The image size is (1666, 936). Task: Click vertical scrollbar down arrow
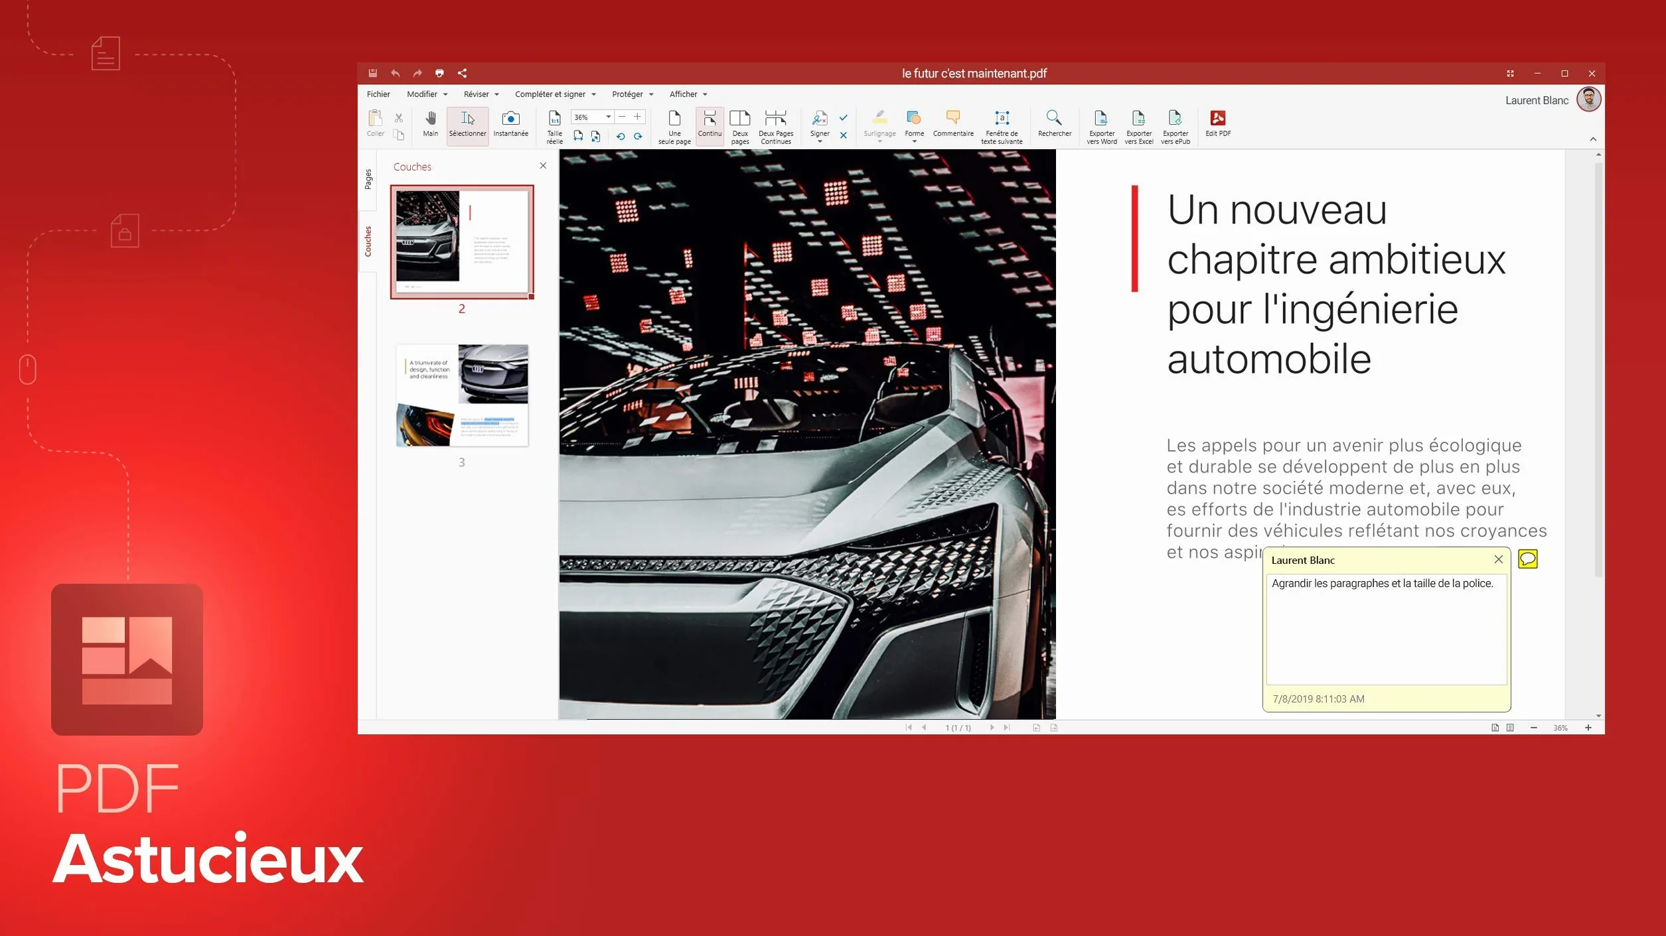pos(1598,715)
